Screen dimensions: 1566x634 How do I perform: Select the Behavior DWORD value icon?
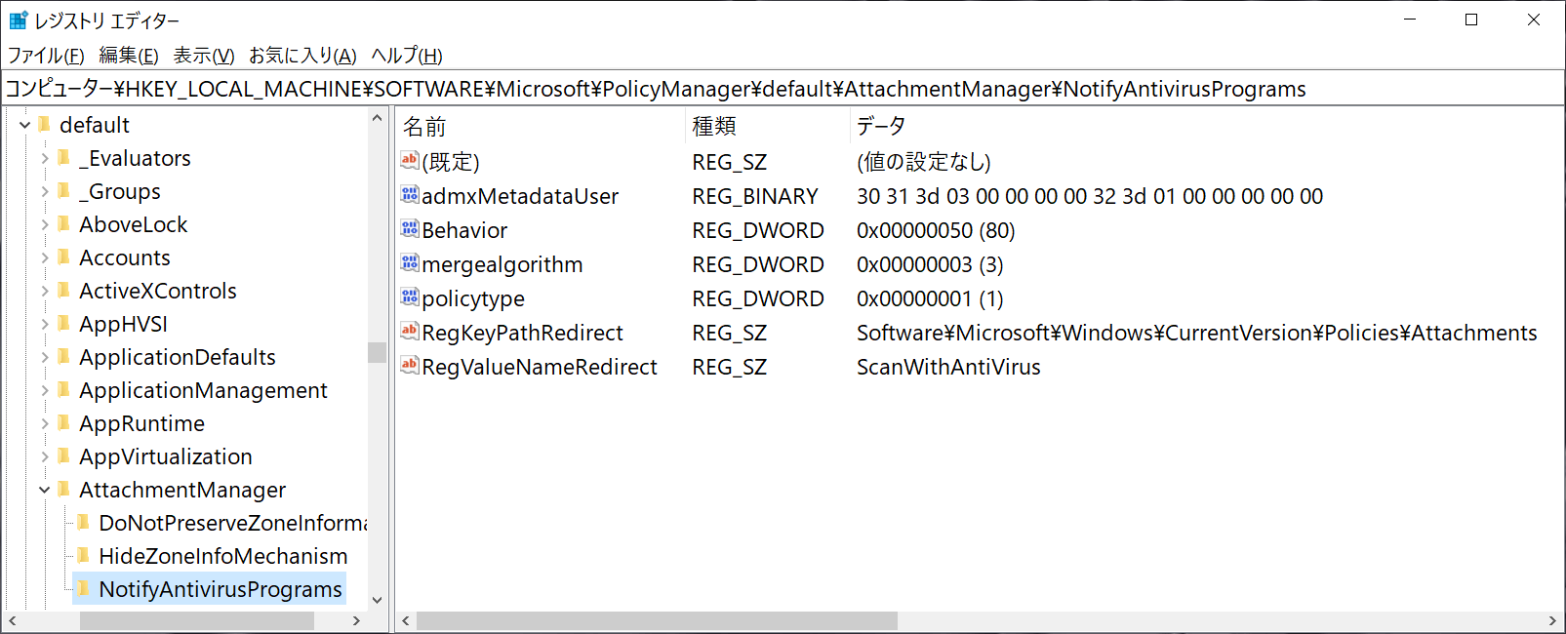[410, 229]
